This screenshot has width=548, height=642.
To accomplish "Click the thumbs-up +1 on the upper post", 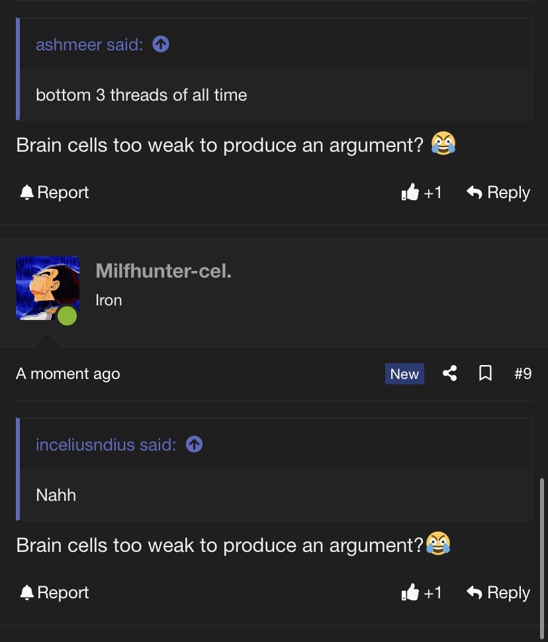I will (x=422, y=192).
